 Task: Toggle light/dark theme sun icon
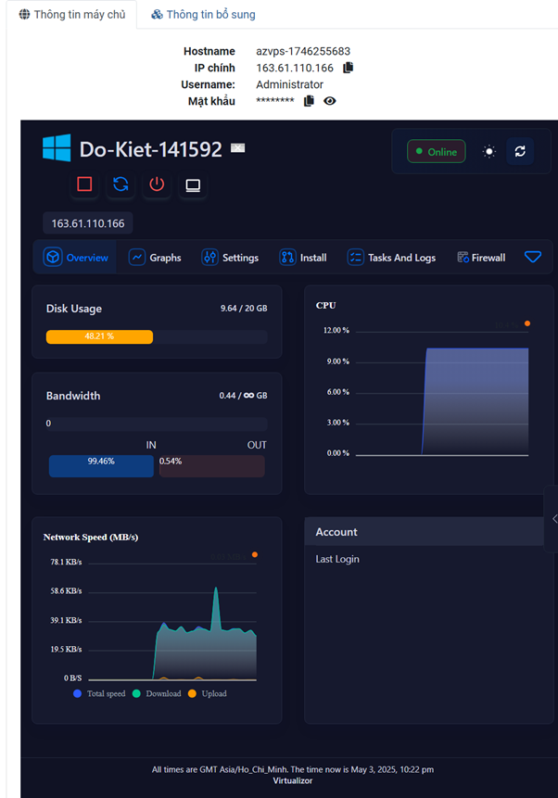click(489, 151)
